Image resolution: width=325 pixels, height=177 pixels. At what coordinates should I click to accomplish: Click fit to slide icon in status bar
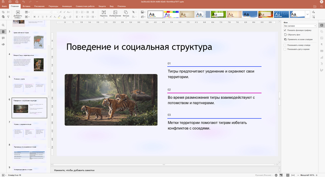288,175
